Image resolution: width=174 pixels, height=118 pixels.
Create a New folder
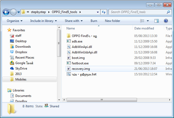113,21
